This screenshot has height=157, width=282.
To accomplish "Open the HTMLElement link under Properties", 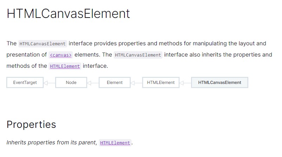I will coord(115,143).
